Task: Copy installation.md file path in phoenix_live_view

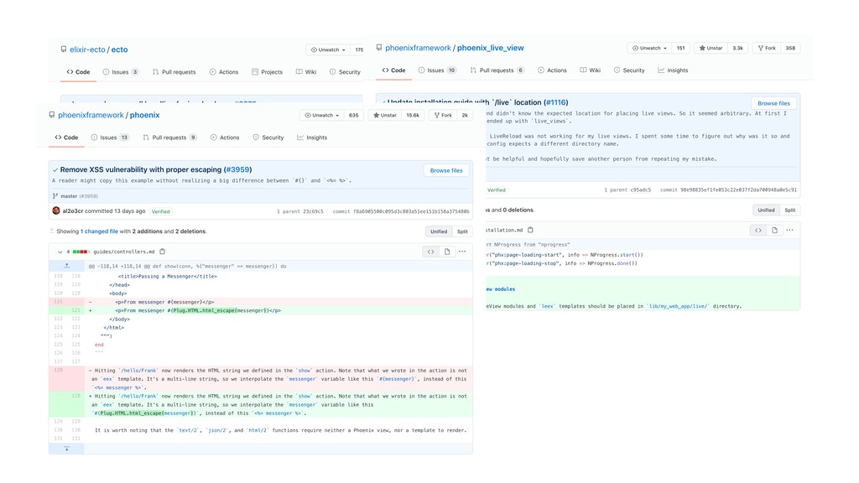Action: [x=530, y=230]
